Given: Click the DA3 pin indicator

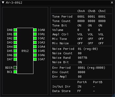Looking at the screenshot, I should 15,42.
